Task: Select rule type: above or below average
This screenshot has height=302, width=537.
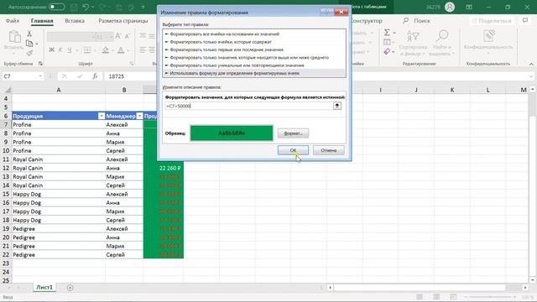Action: pyautogui.click(x=254, y=58)
